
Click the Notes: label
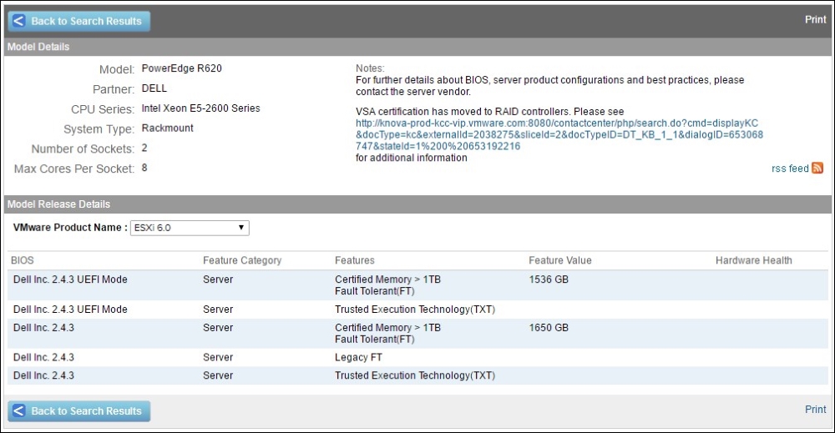370,68
